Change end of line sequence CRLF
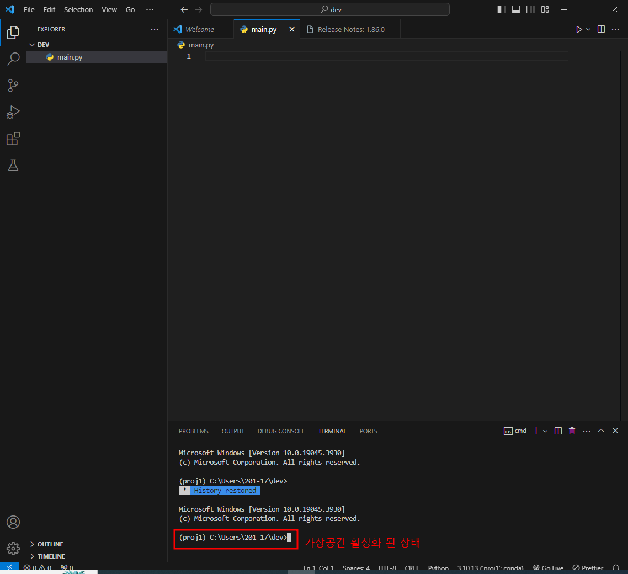Viewport: 628px width, 574px height. coord(412,567)
